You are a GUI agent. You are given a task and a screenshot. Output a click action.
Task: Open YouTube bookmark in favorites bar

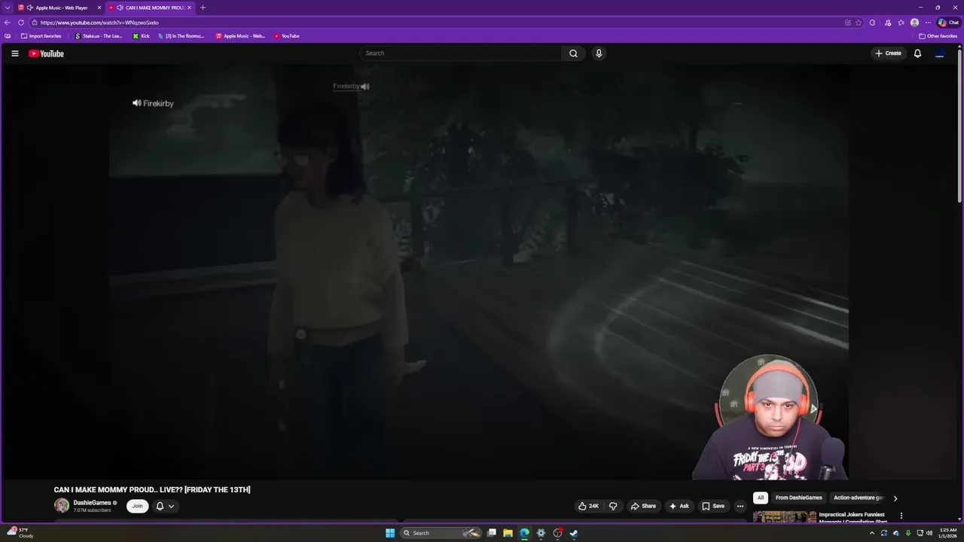tap(287, 36)
